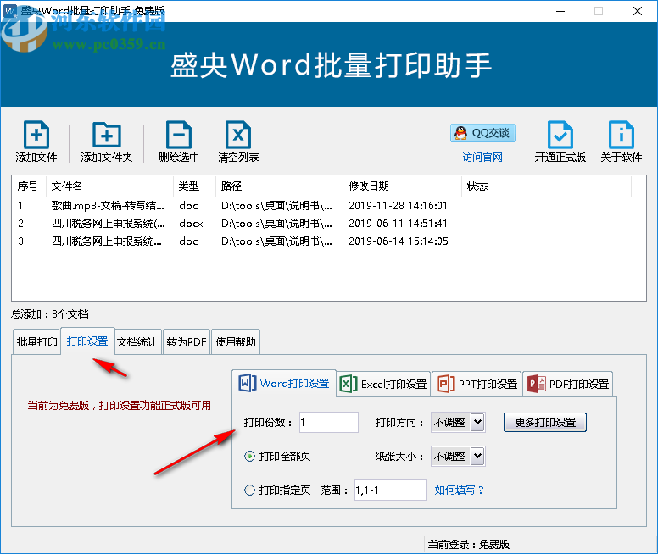Click the 当前登录：免费版 status bar text

468,545
